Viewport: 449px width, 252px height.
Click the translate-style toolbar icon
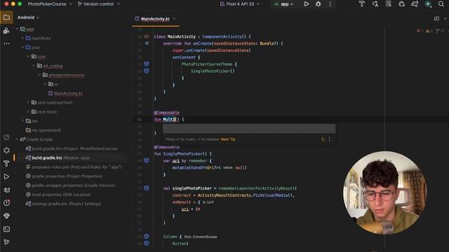(x=375, y=4)
